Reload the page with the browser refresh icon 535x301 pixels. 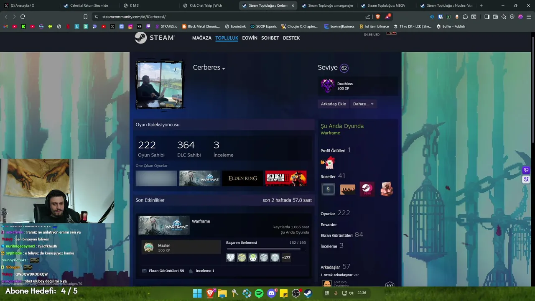(x=23, y=17)
